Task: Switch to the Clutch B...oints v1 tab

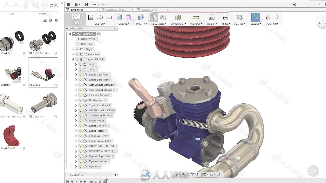Action: tap(117, 10)
